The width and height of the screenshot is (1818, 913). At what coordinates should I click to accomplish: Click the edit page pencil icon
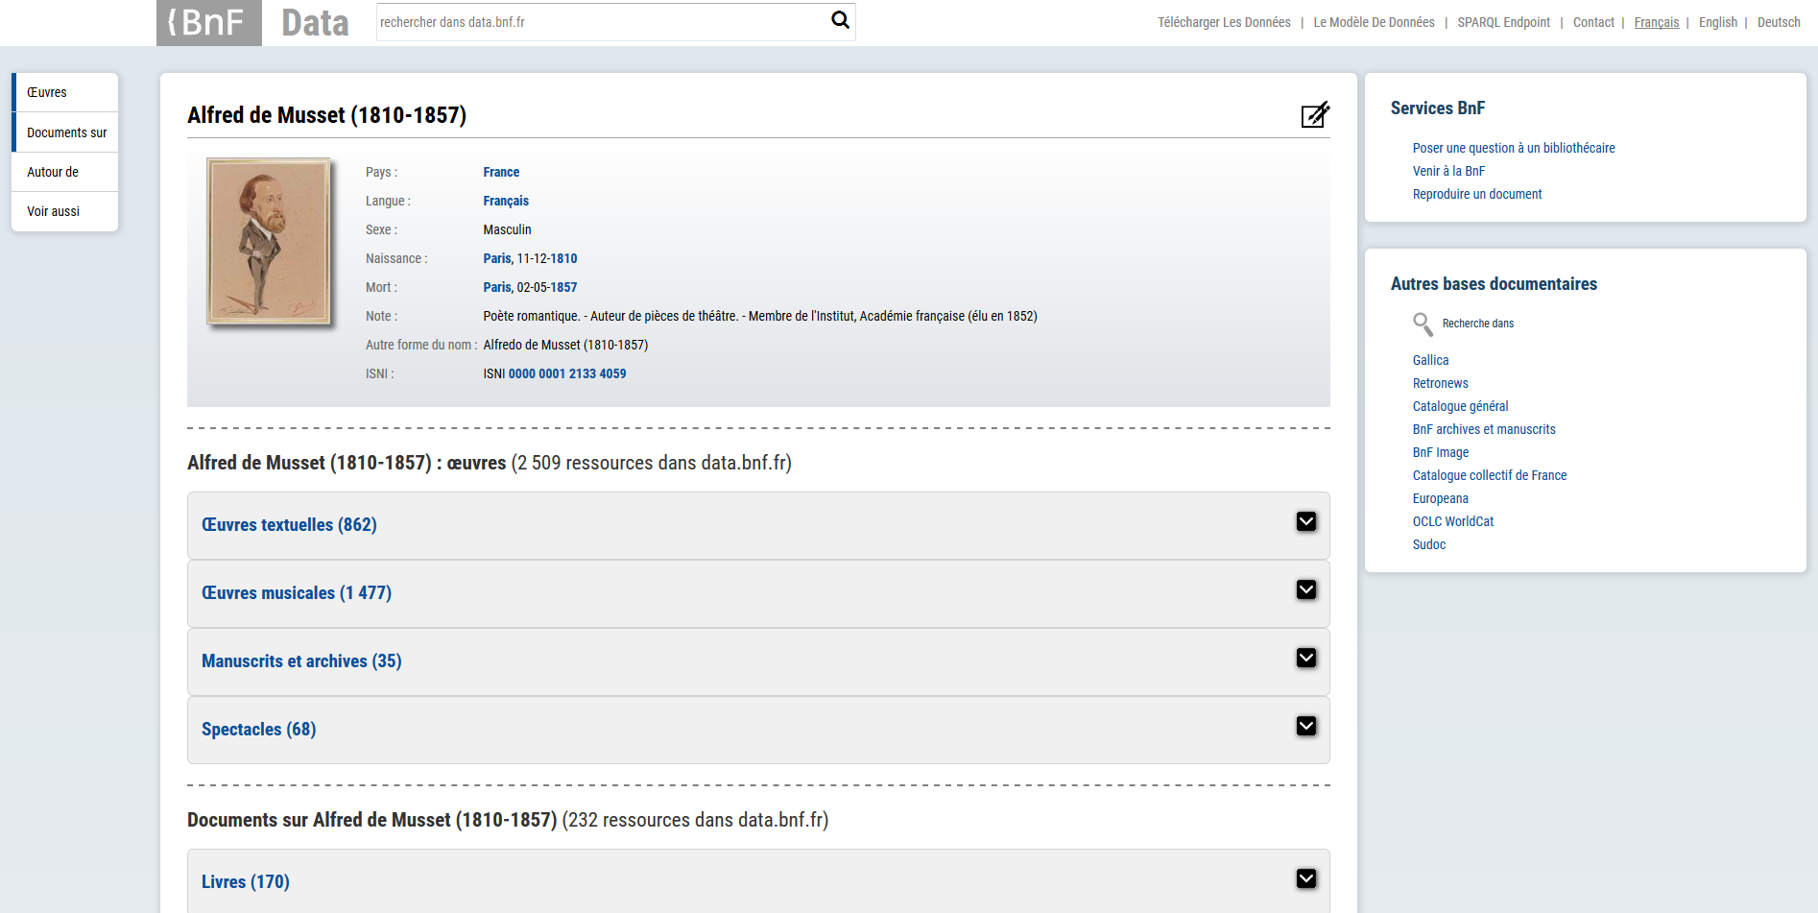1314,115
